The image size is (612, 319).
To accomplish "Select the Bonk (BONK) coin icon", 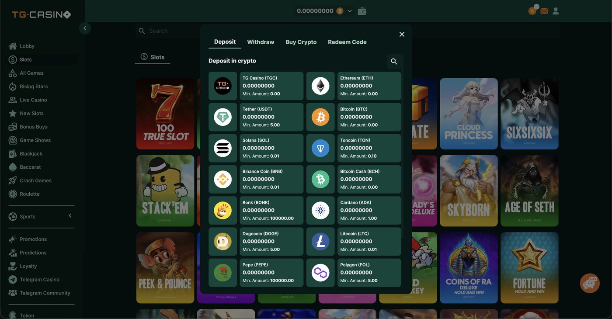I will click(x=223, y=210).
